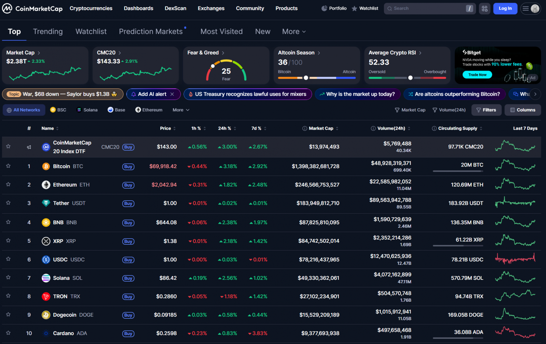Image resolution: width=546 pixels, height=344 pixels.
Task: Open the hamburger menu with profile avatar
Action: click(530, 9)
